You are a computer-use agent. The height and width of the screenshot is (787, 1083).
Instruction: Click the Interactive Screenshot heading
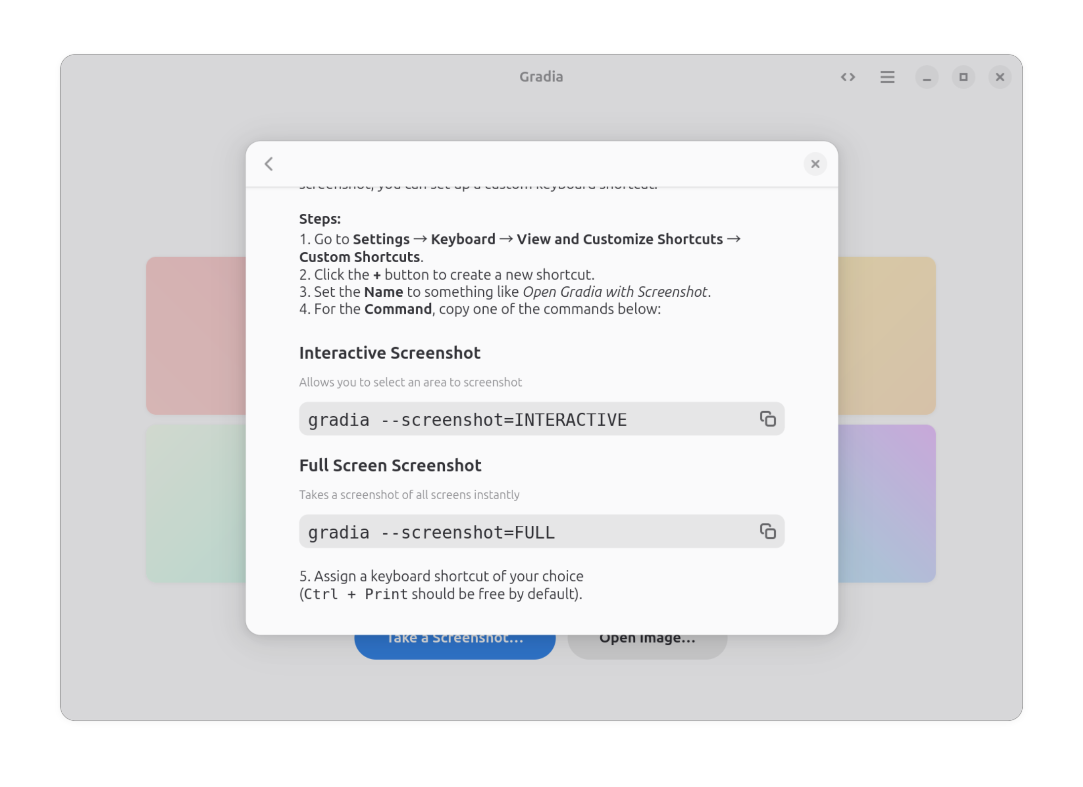[x=389, y=353]
